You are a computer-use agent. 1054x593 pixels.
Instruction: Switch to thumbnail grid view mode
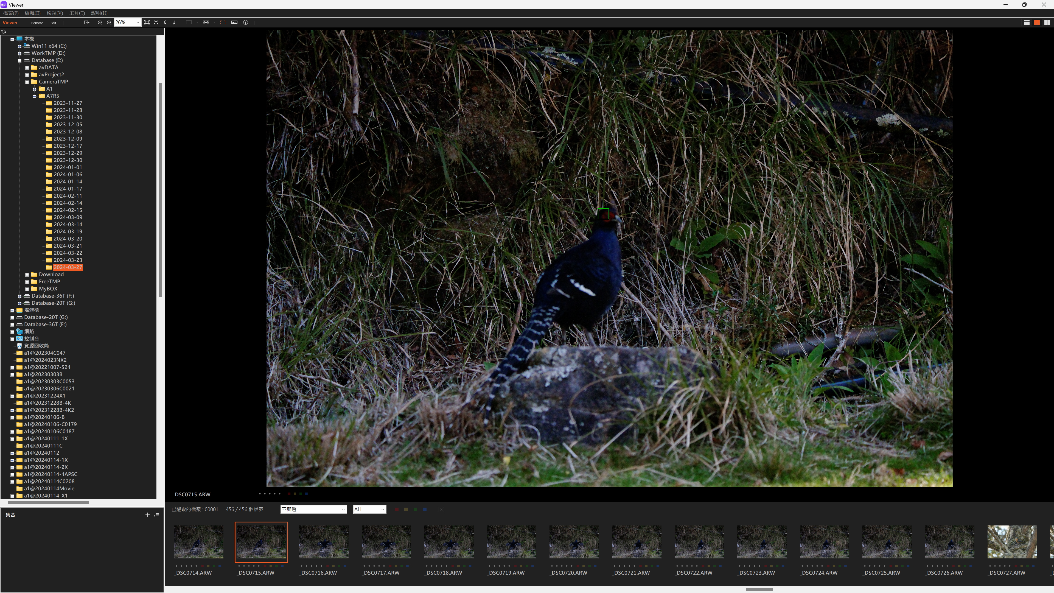tap(1027, 23)
